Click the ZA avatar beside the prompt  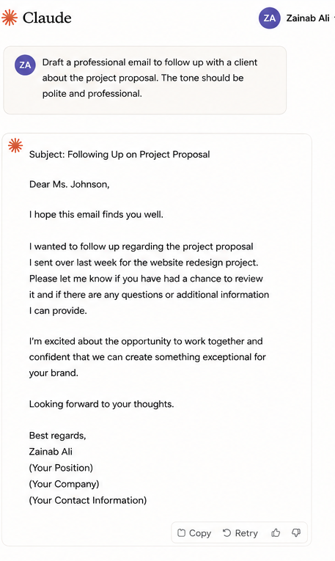coord(25,65)
